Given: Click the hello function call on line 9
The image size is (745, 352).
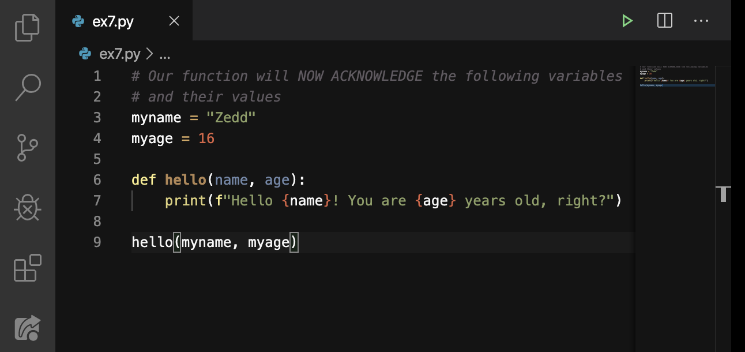Looking at the screenshot, I should click(x=151, y=242).
